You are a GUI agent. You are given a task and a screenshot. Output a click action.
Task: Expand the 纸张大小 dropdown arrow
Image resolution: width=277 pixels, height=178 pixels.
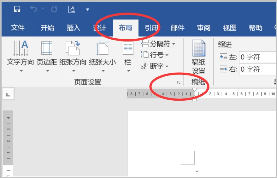pyautogui.click(x=103, y=71)
